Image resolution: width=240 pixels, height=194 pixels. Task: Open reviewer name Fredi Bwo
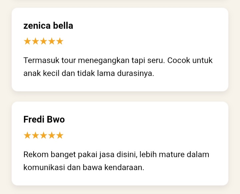coord(44,119)
